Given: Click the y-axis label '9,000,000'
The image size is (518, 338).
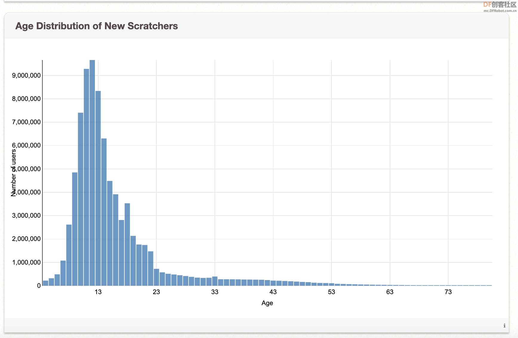Looking at the screenshot, I should [x=26, y=76].
